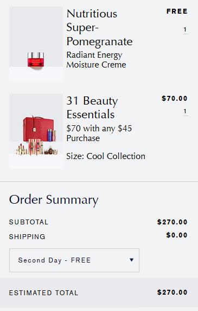The height and width of the screenshot is (311, 198).
Task: Click the Size: Cool Collection label
Action: point(106,156)
